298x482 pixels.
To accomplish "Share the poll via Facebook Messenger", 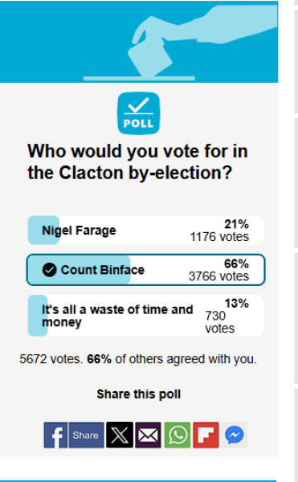I will [x=235, y=435].
